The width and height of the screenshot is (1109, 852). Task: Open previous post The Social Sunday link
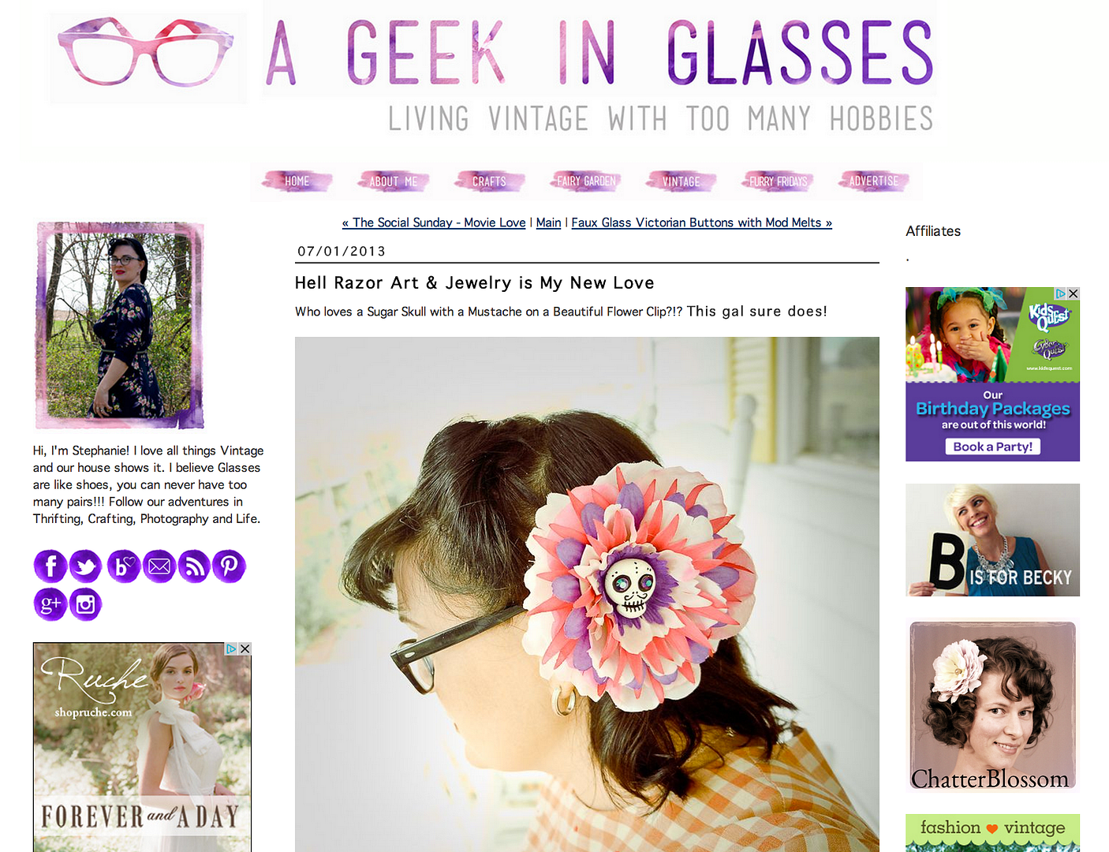point(434,222)
